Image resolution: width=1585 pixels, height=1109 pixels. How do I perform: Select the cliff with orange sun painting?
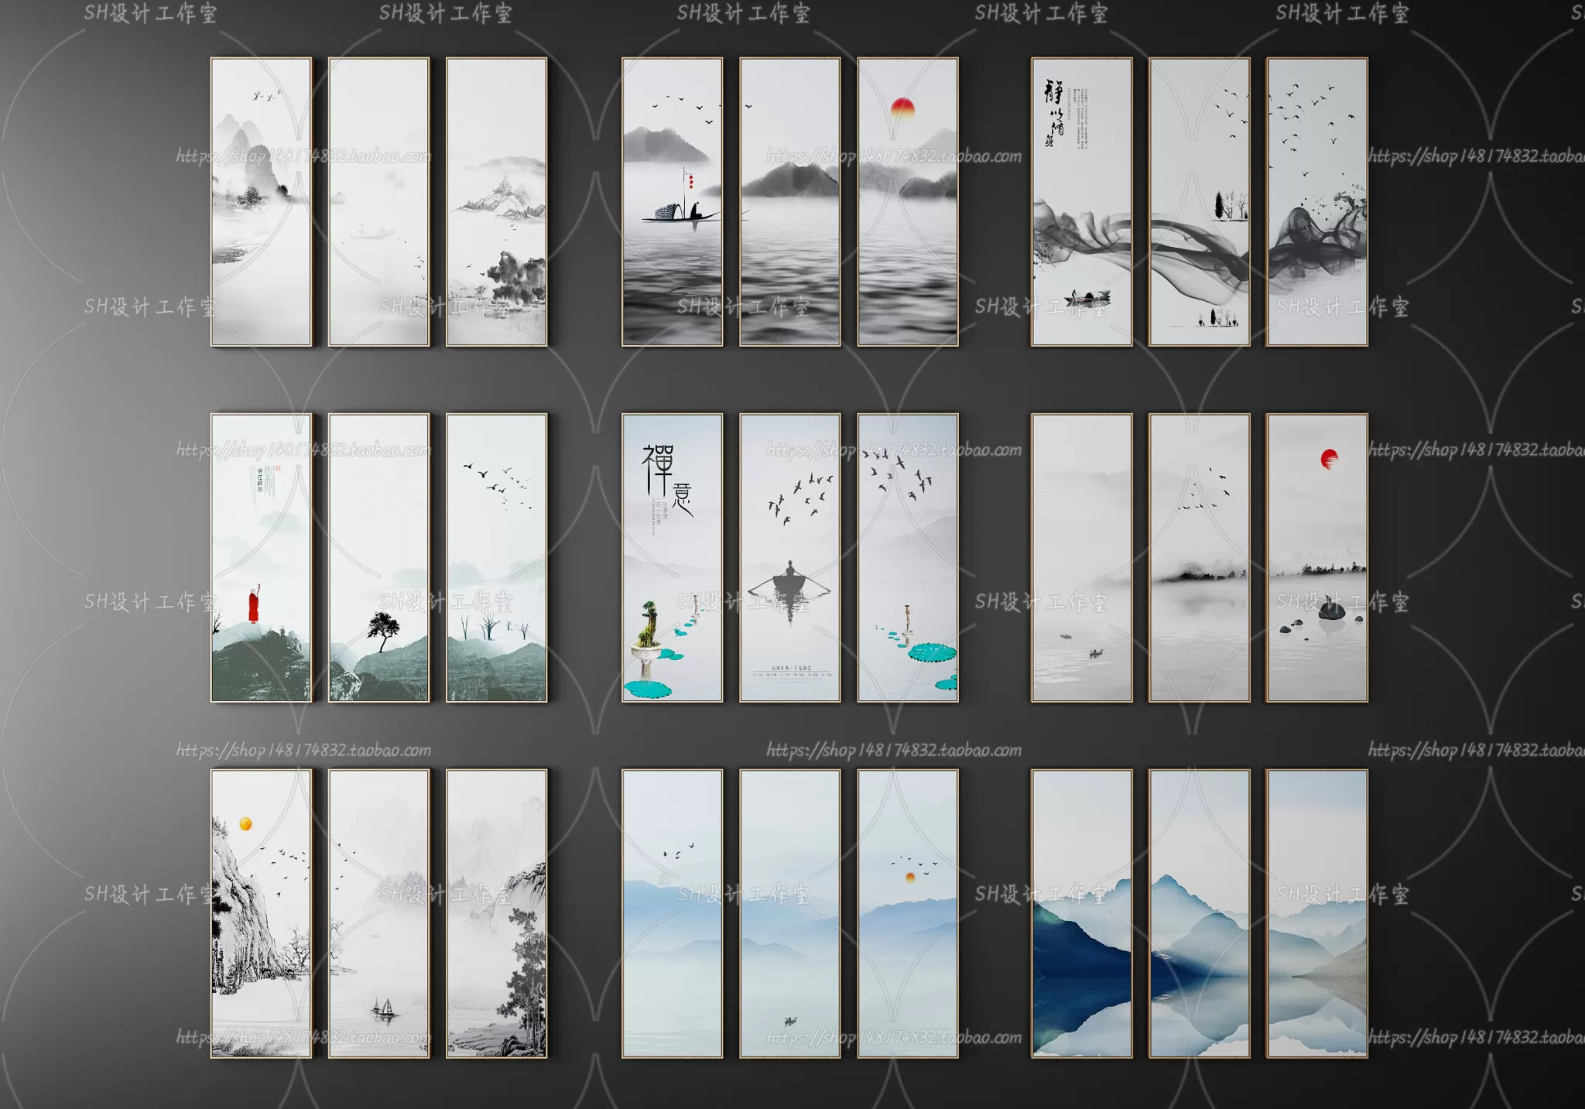pos(261,913)
